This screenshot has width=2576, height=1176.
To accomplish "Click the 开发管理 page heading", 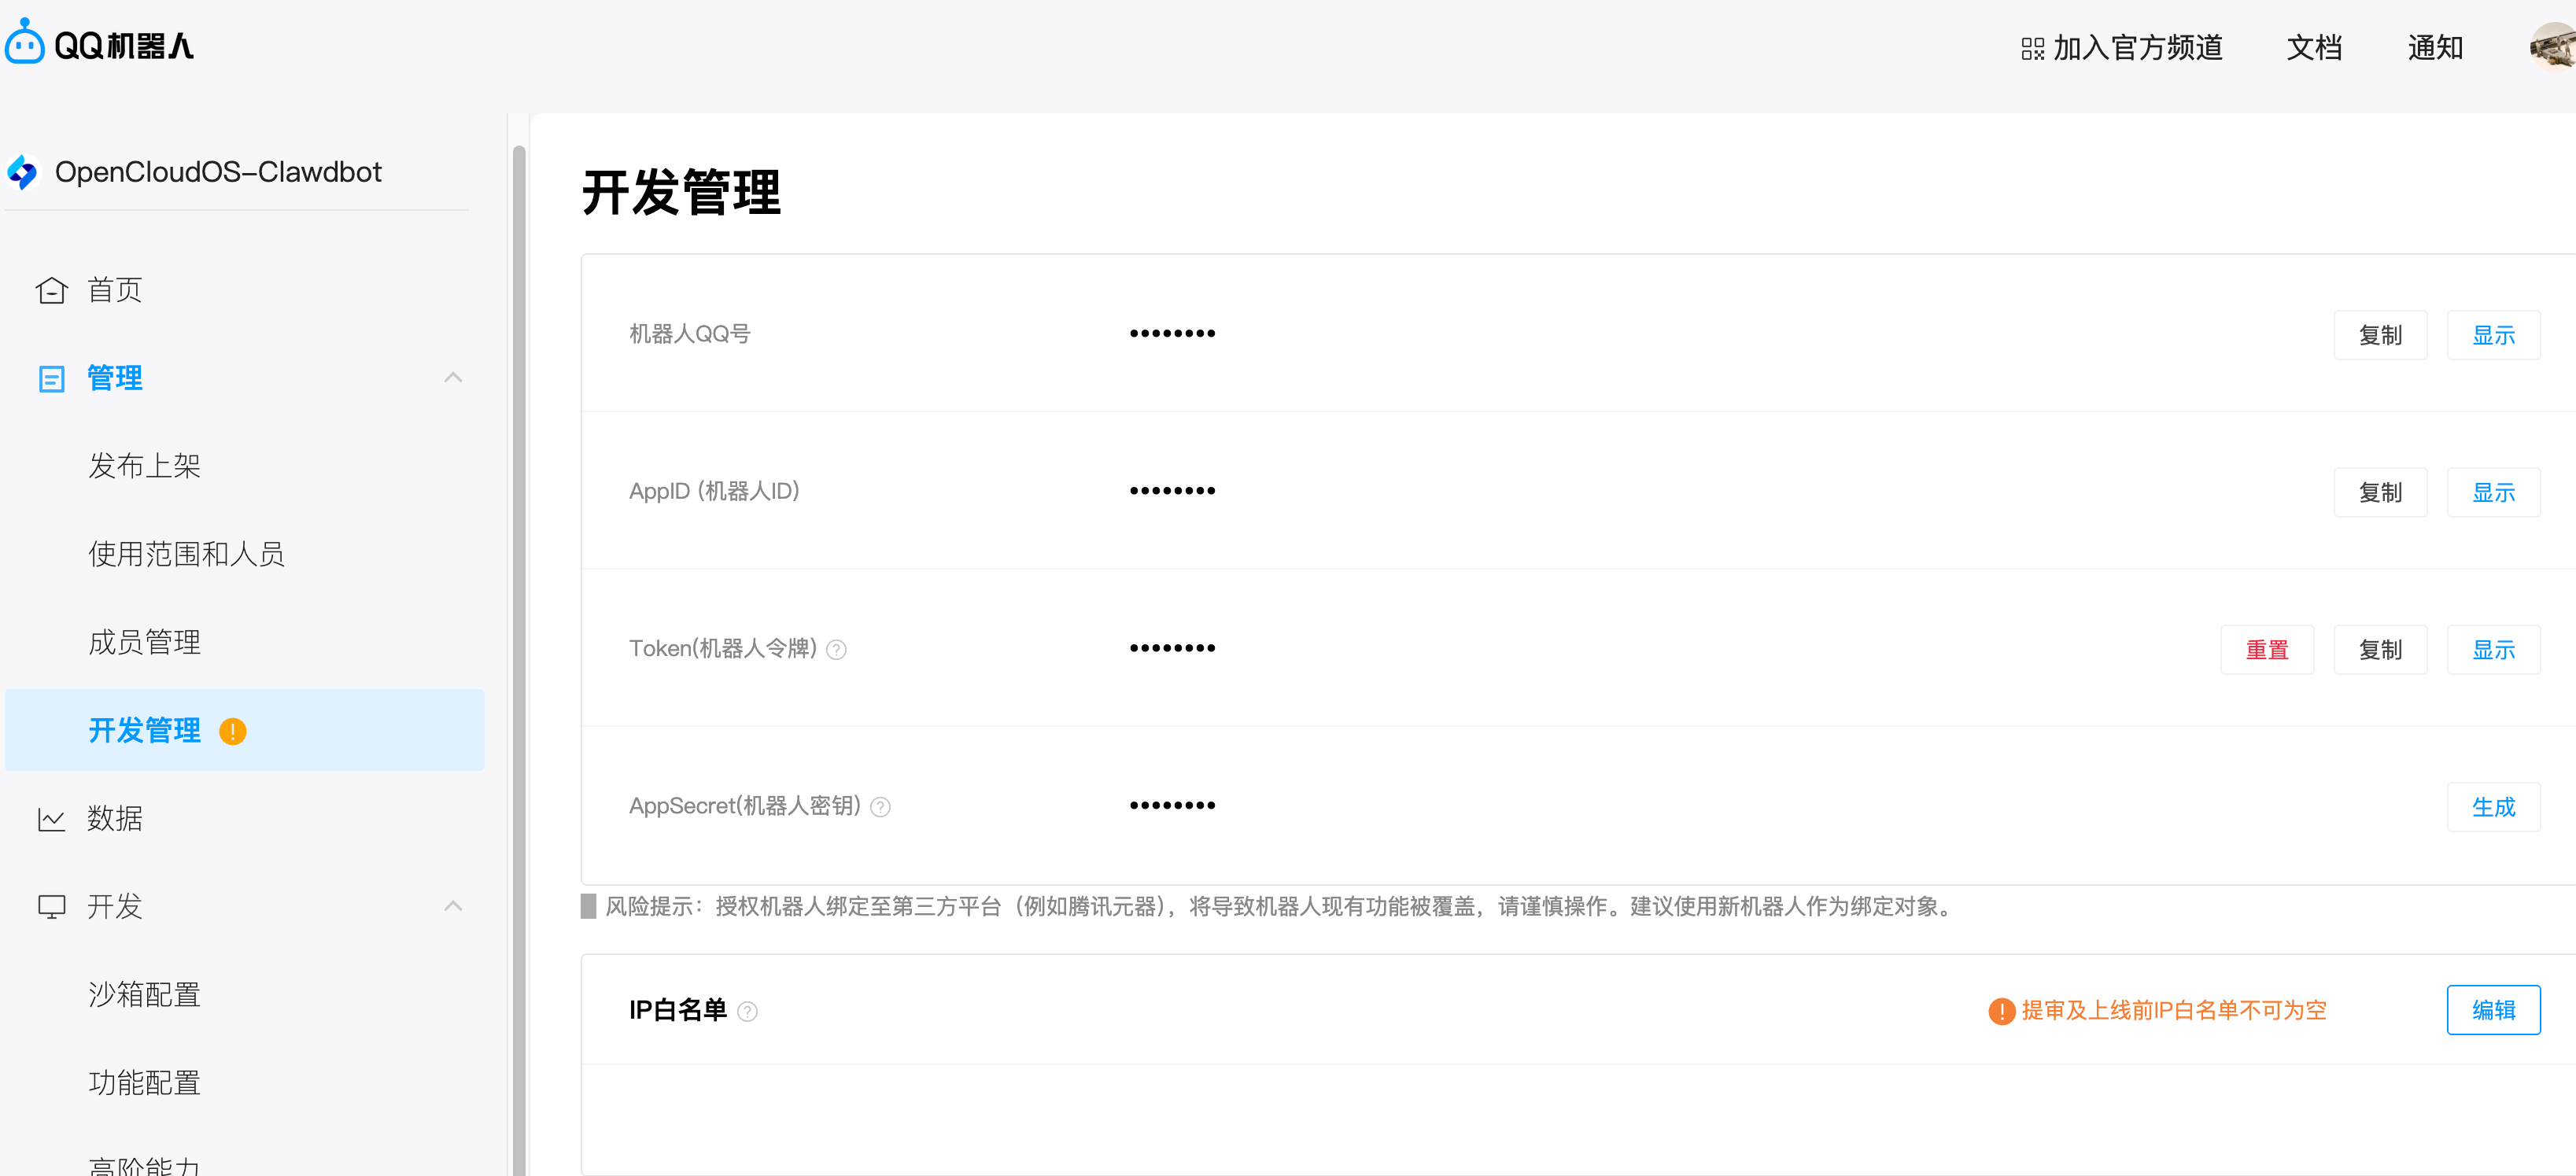I will coord(681,192).
